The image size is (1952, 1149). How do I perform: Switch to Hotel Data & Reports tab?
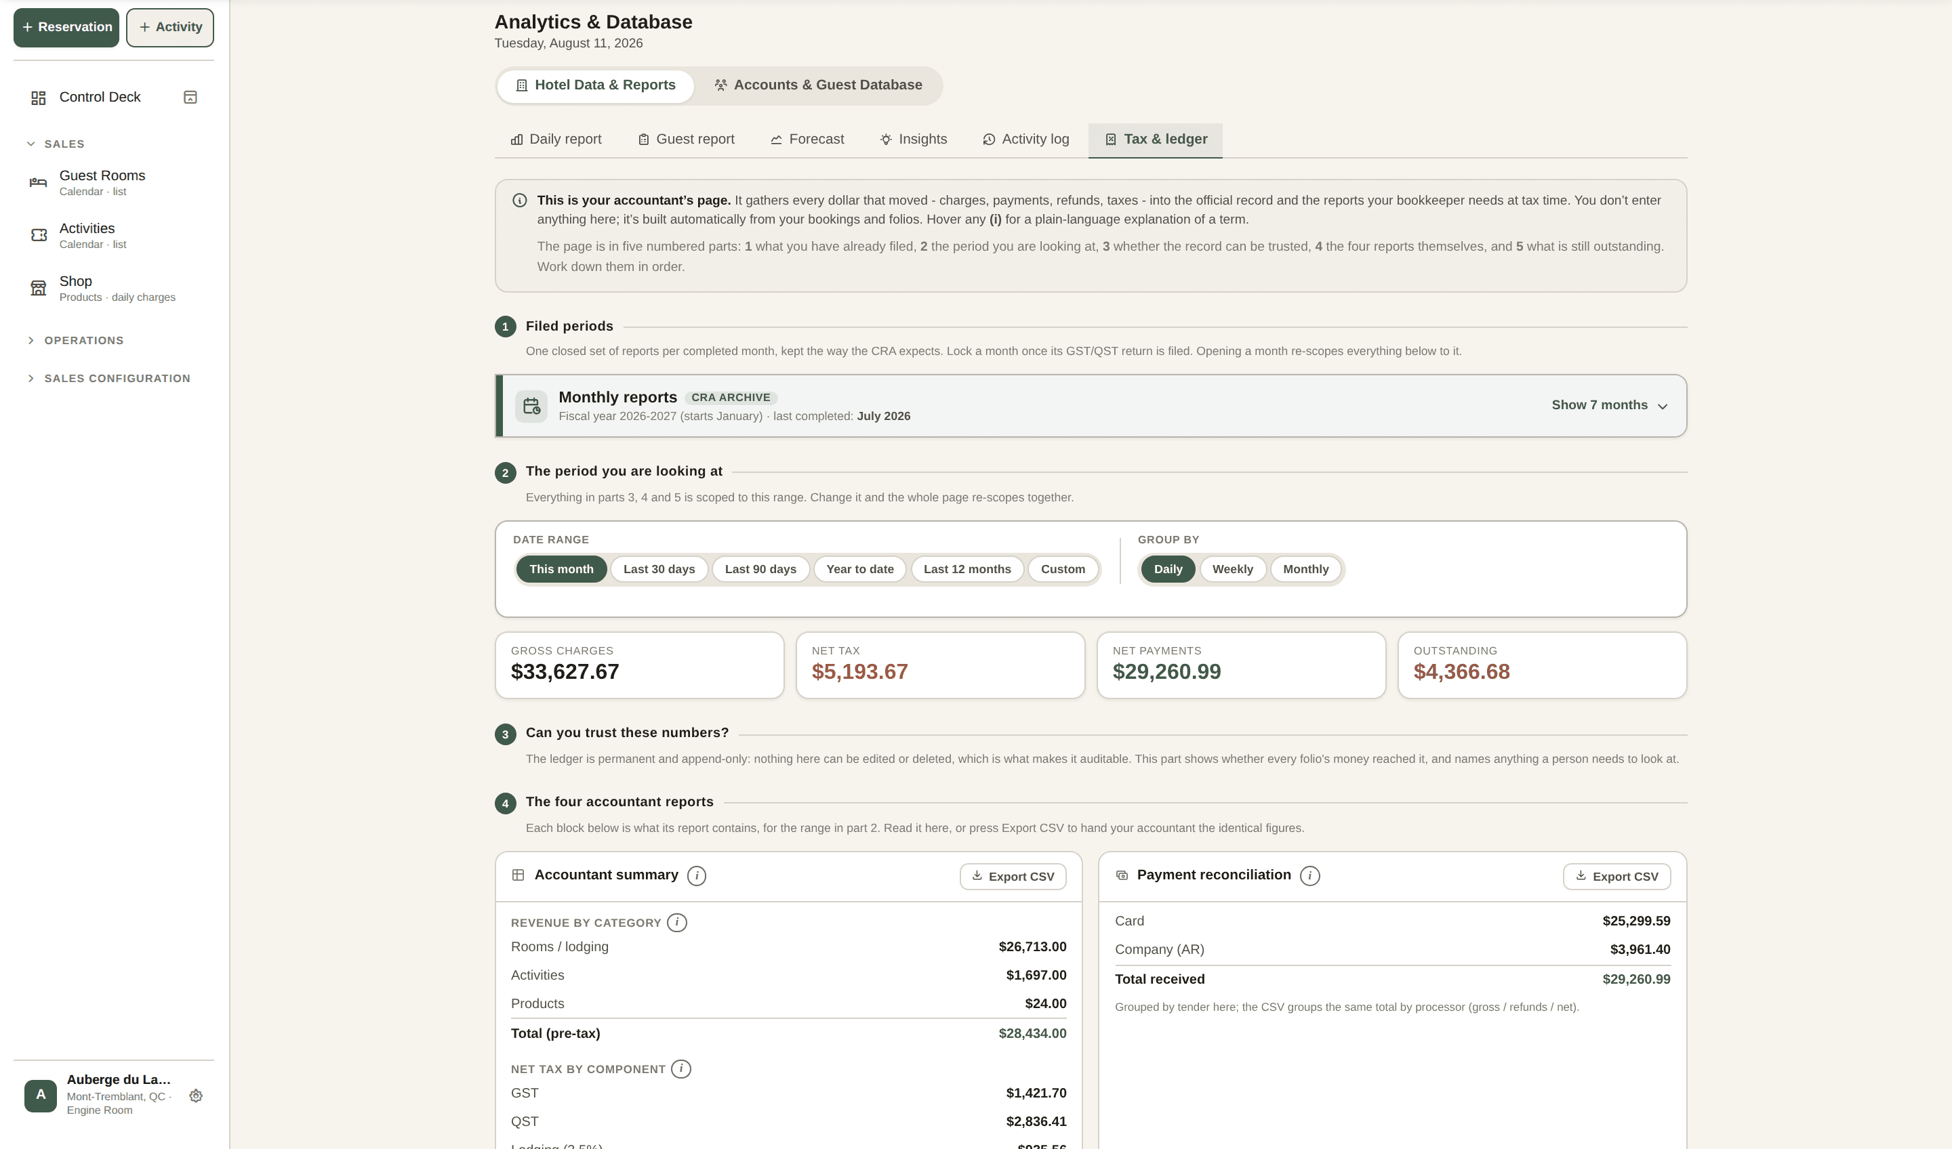596,85
